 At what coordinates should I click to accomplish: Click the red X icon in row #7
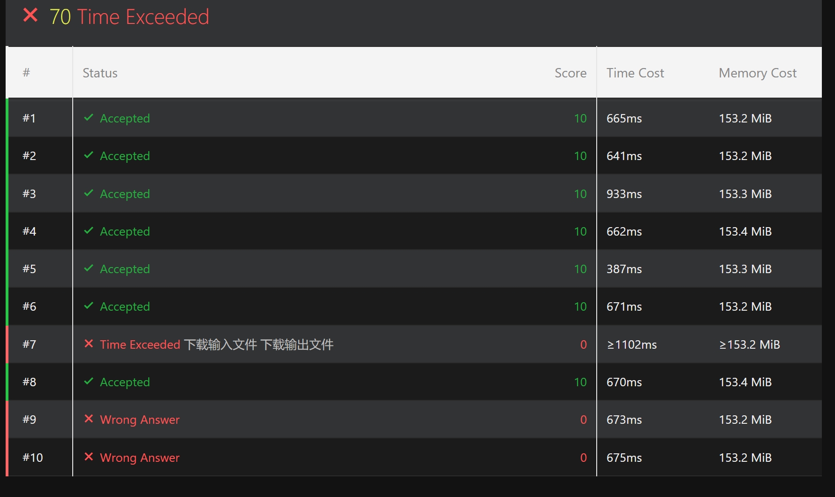(x=88, y=344)
